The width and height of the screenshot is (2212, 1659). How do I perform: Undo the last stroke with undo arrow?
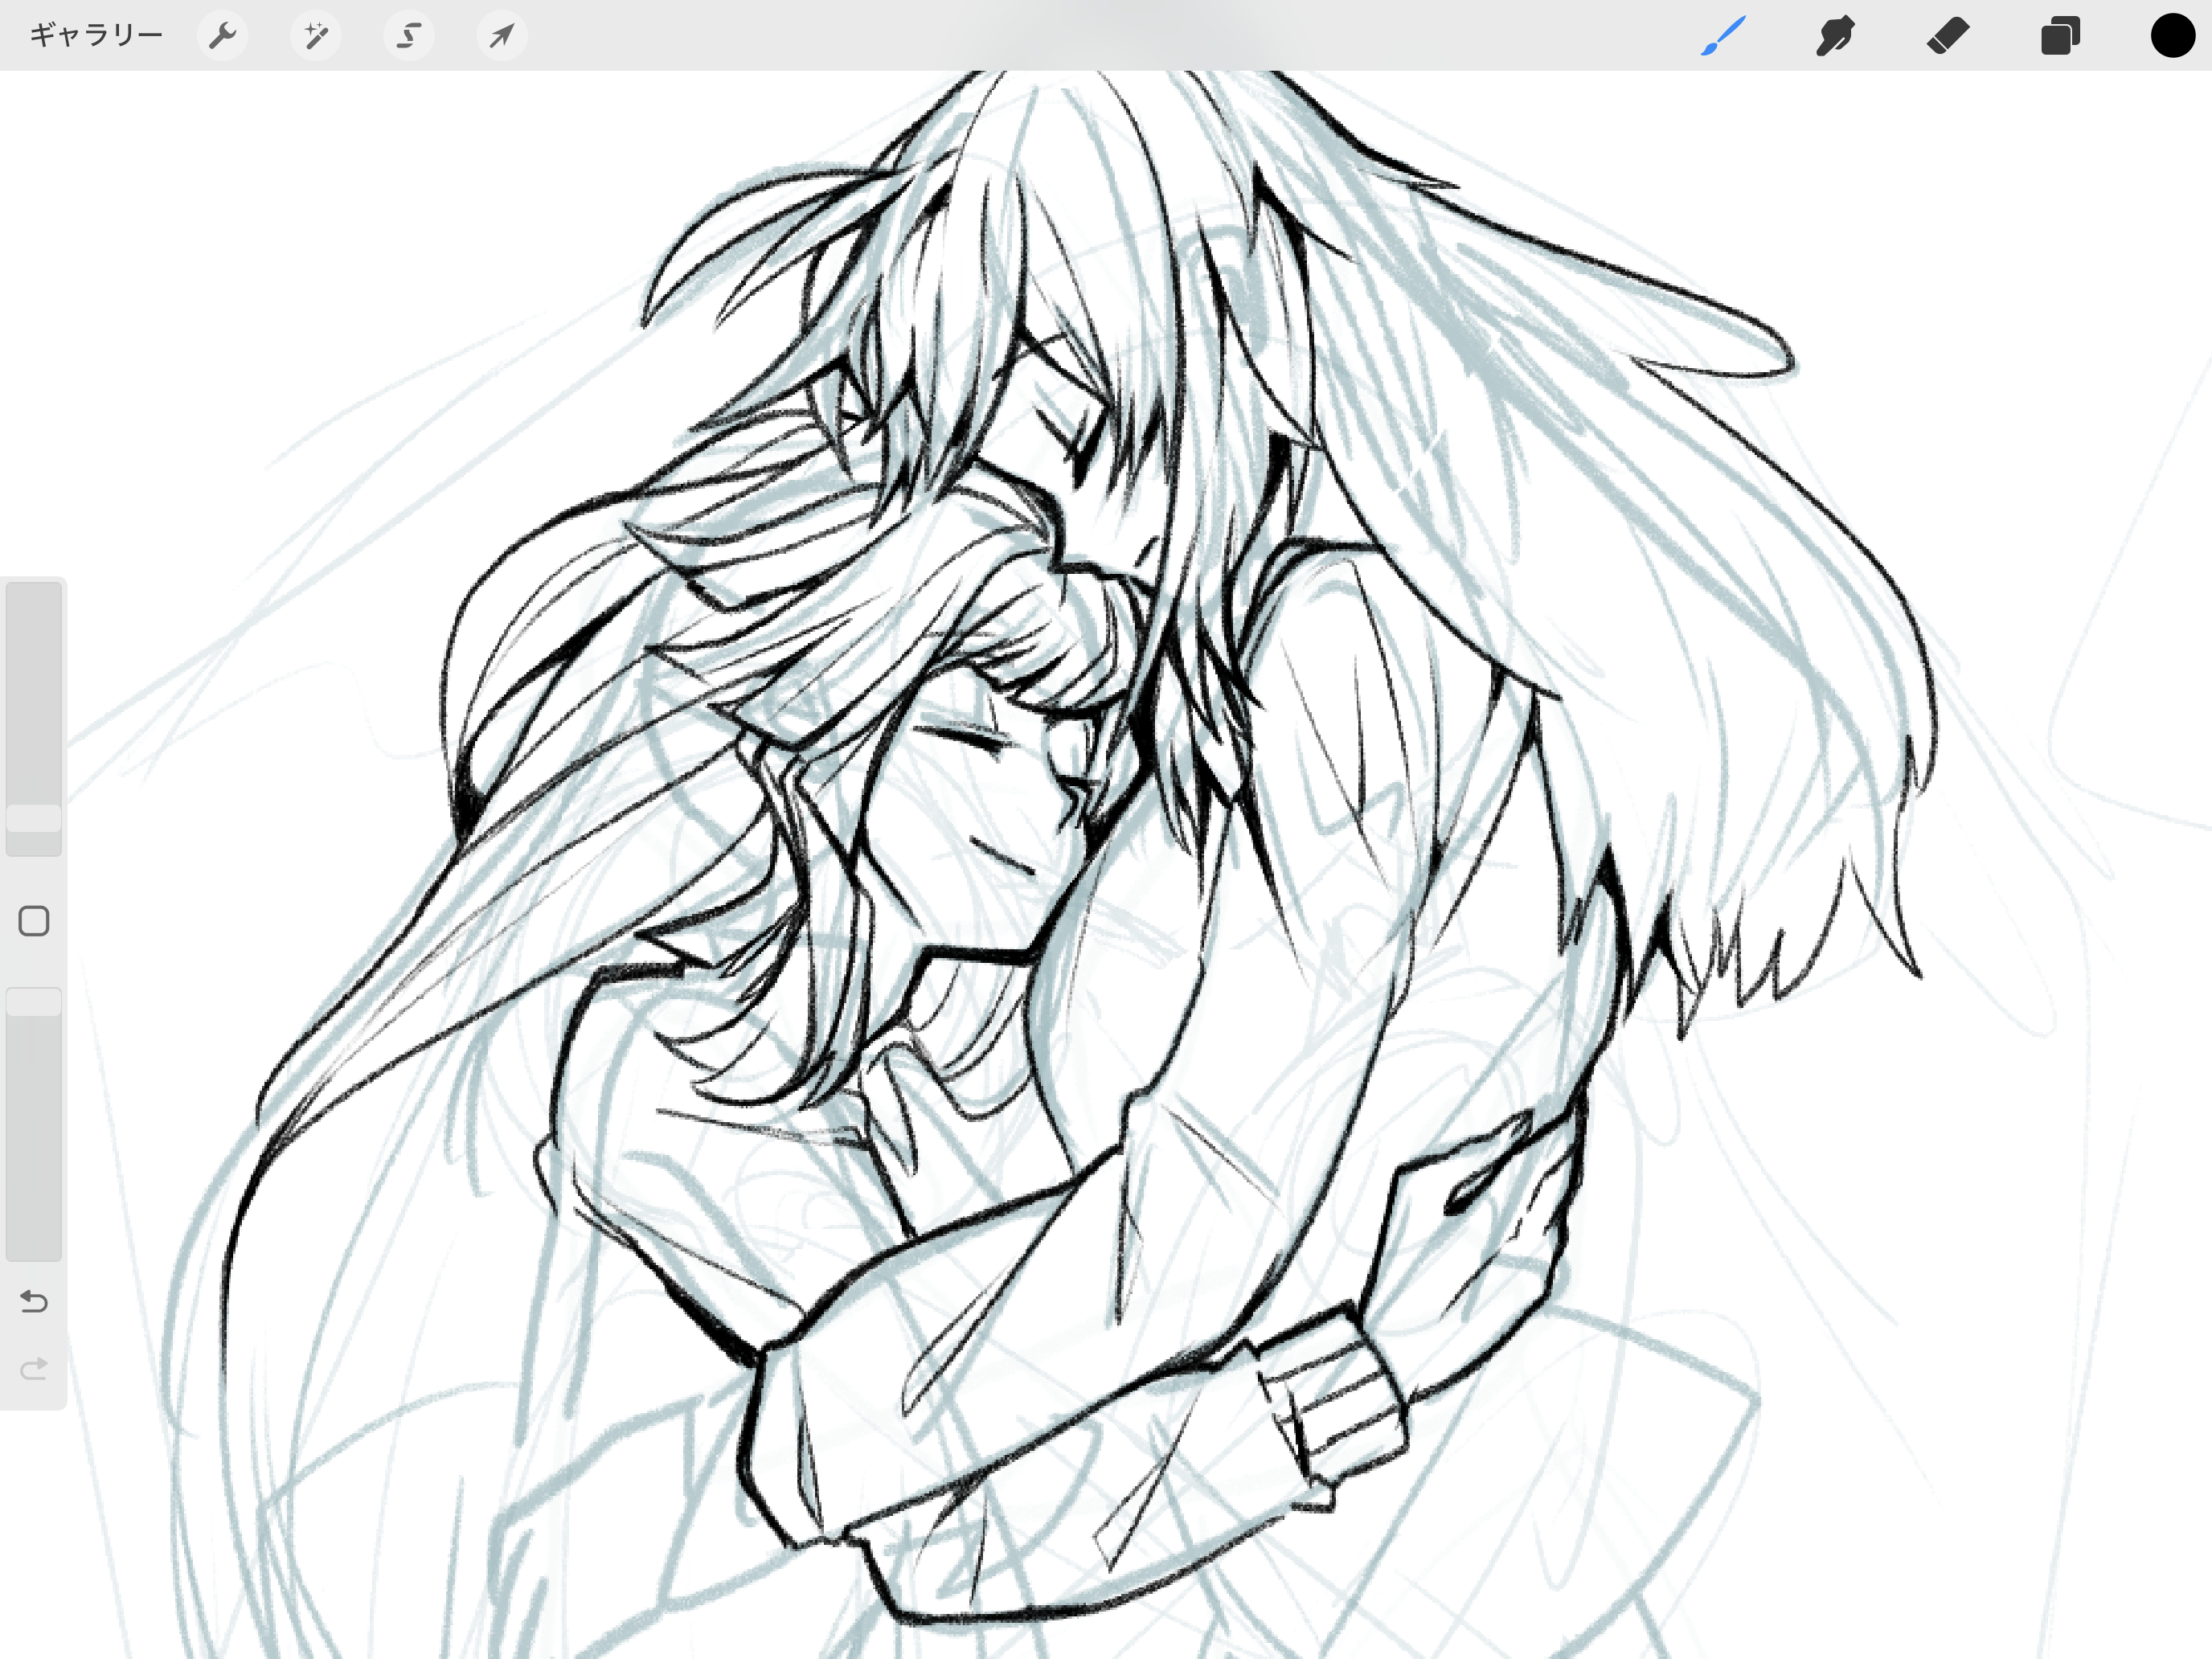coord(34,1301)
